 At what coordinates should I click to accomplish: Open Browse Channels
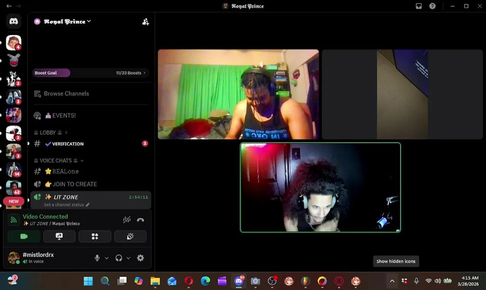(x=91, y=93)
